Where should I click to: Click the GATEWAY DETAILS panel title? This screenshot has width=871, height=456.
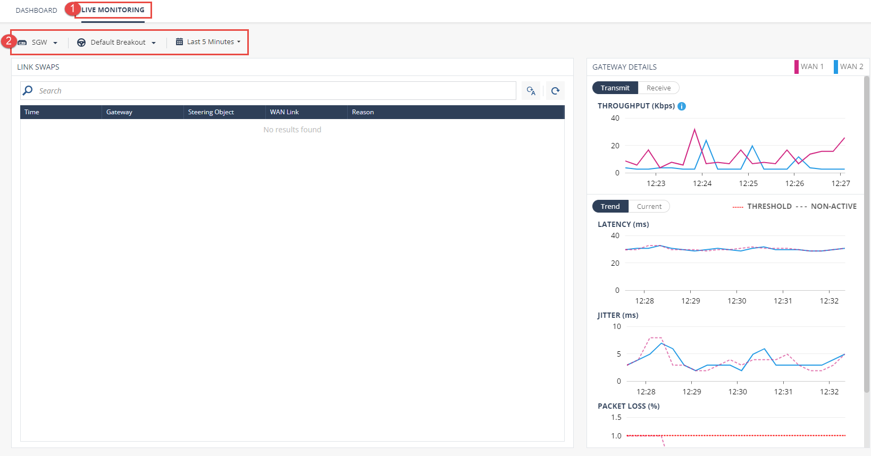625,67
